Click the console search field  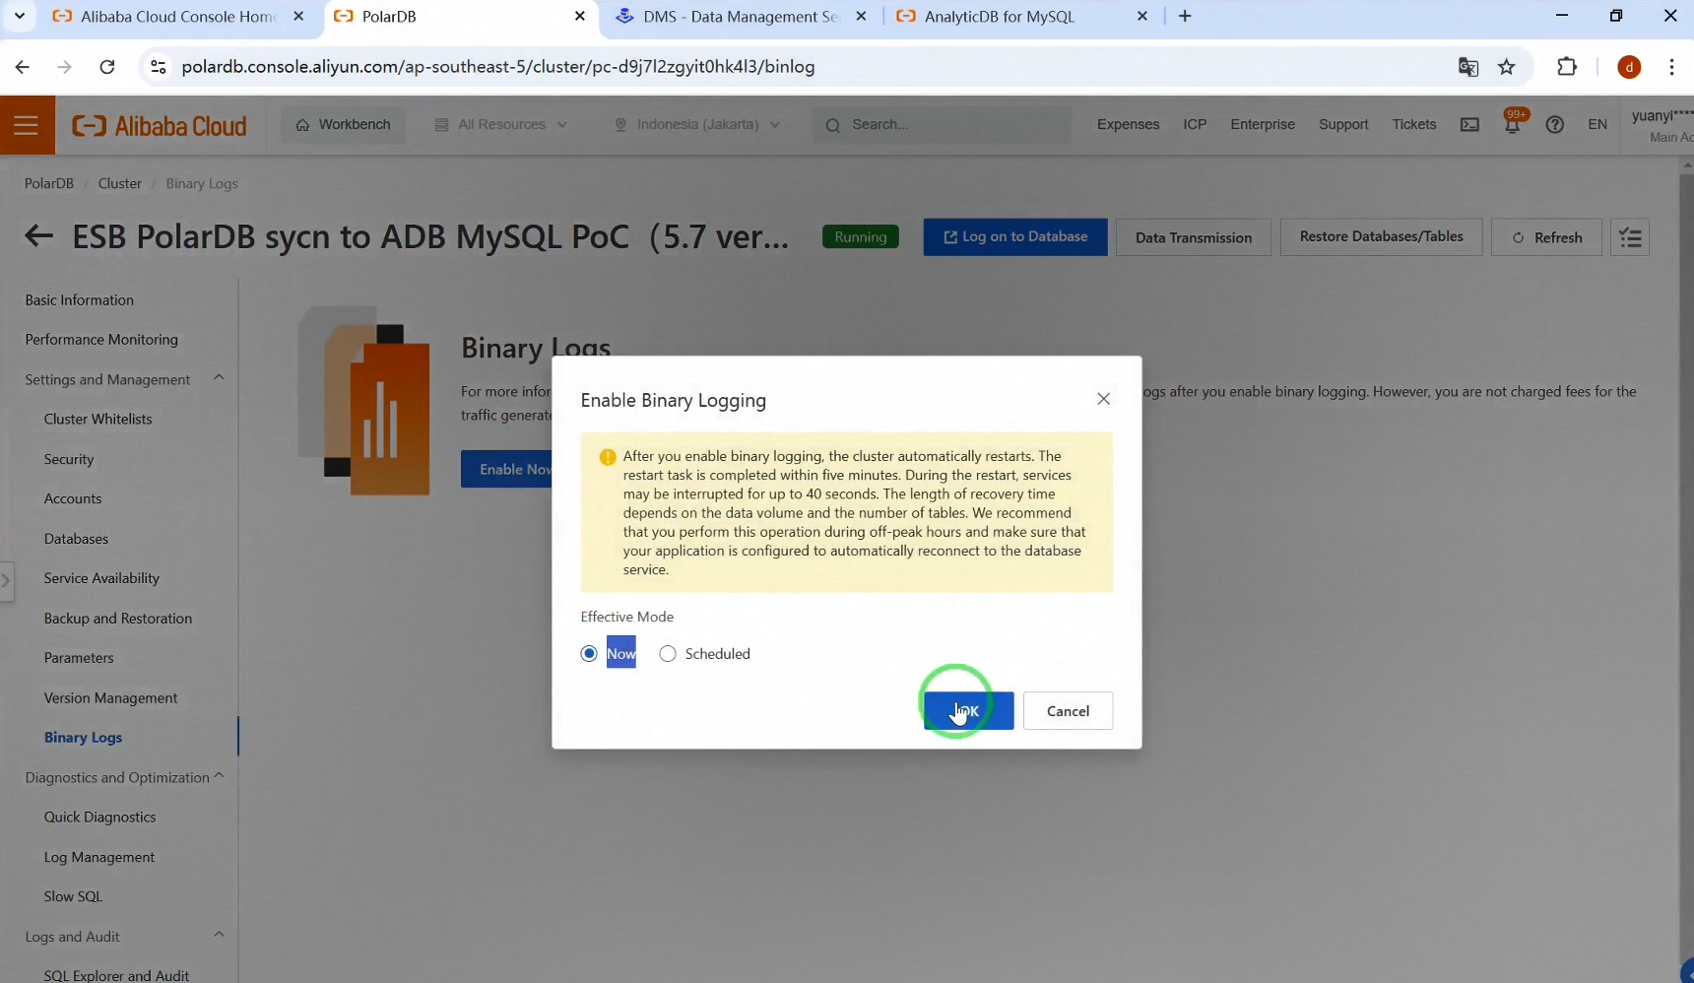click(942, 125)
